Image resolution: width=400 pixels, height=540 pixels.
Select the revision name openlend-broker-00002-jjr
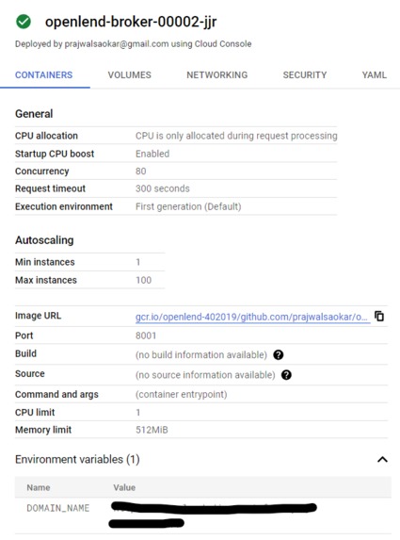131,22
